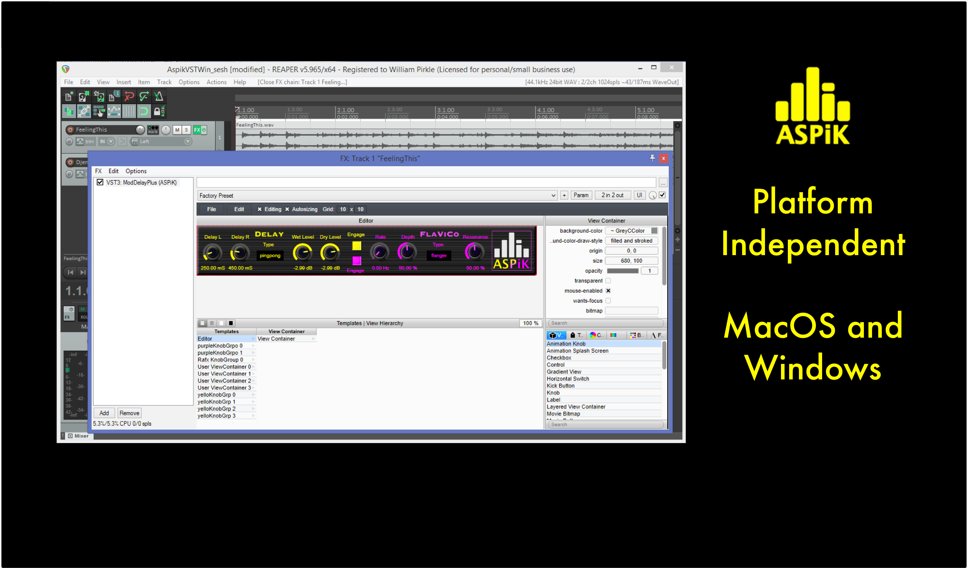Screen dimensions: 968x568
Task: Open the Track menu in REAPER
Action: click(x=164, y=82)
